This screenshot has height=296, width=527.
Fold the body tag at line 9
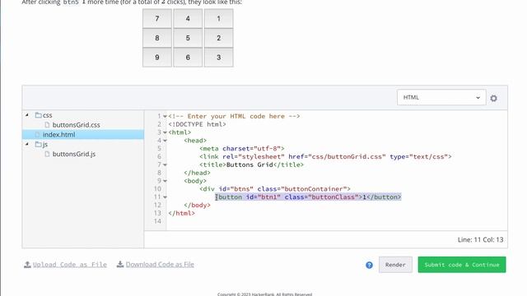tap(165, 181)
